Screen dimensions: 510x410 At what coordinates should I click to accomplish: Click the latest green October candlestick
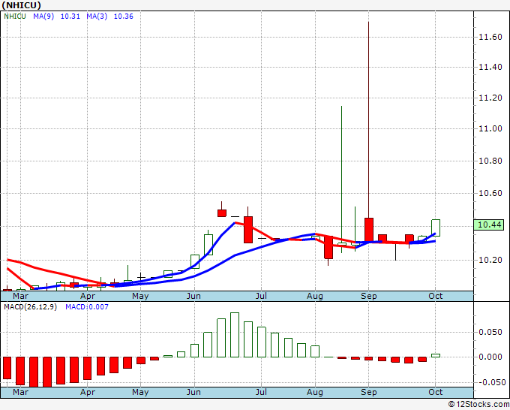436,228
